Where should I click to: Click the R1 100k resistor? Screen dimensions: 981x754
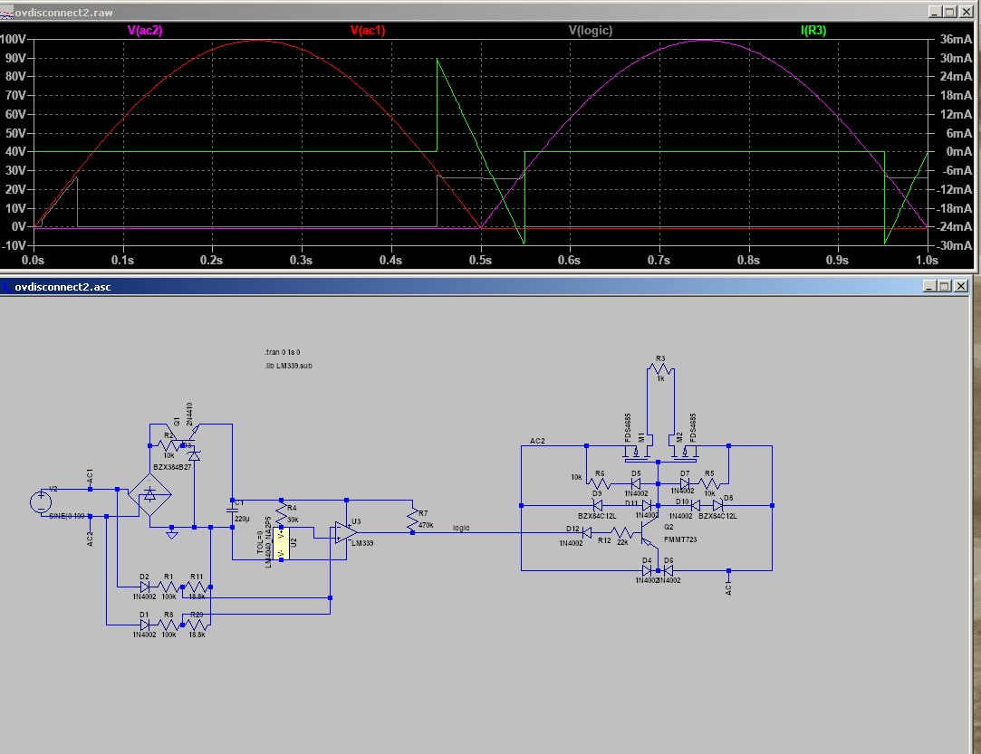click(x=168, y=587)
